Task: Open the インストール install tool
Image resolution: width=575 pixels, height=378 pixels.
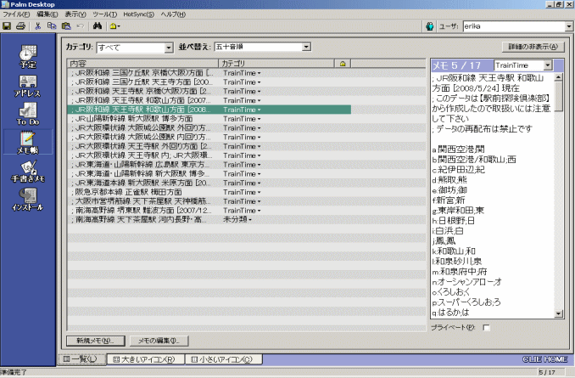Action: coord(28,200)
